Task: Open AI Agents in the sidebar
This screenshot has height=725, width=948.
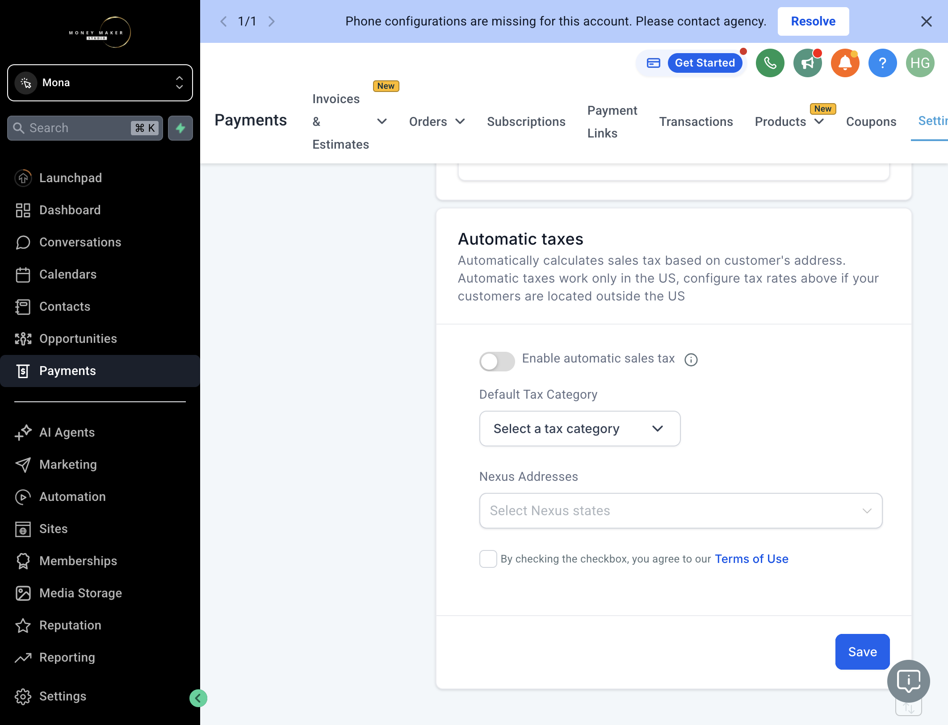Action: pos(100,433)
